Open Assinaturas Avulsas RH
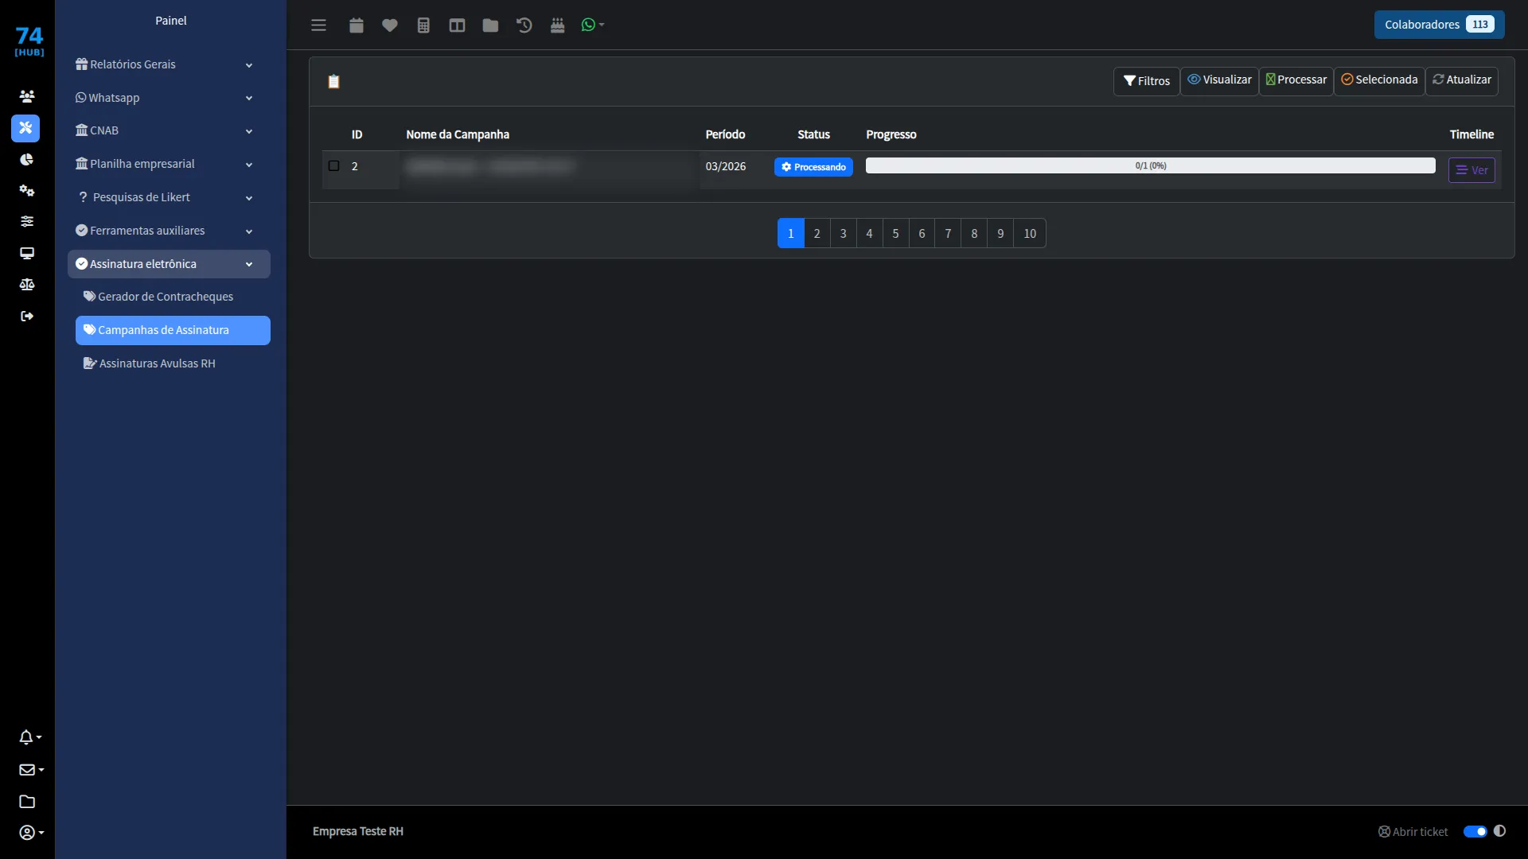The image size is (1528, 859). coord(173,363)
